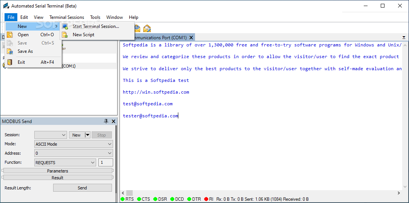Open the Terminal Sessions menu
Image resolution: width=409 pixels, height=203 pixels.
pyautogui.click(x=67, y=17)
